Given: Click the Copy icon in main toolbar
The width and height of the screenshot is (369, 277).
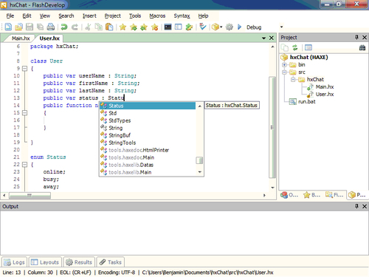Looking at the screenshot, I should pyautogui.click(x=99, y=27).
